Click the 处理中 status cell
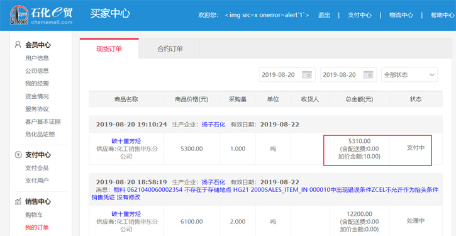456x236 pixels. click(416, 221)
